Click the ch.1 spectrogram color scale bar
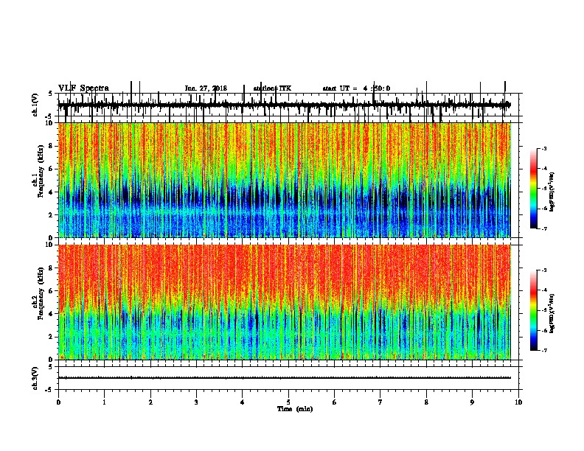584x451 pixels. tap(533, 189)
